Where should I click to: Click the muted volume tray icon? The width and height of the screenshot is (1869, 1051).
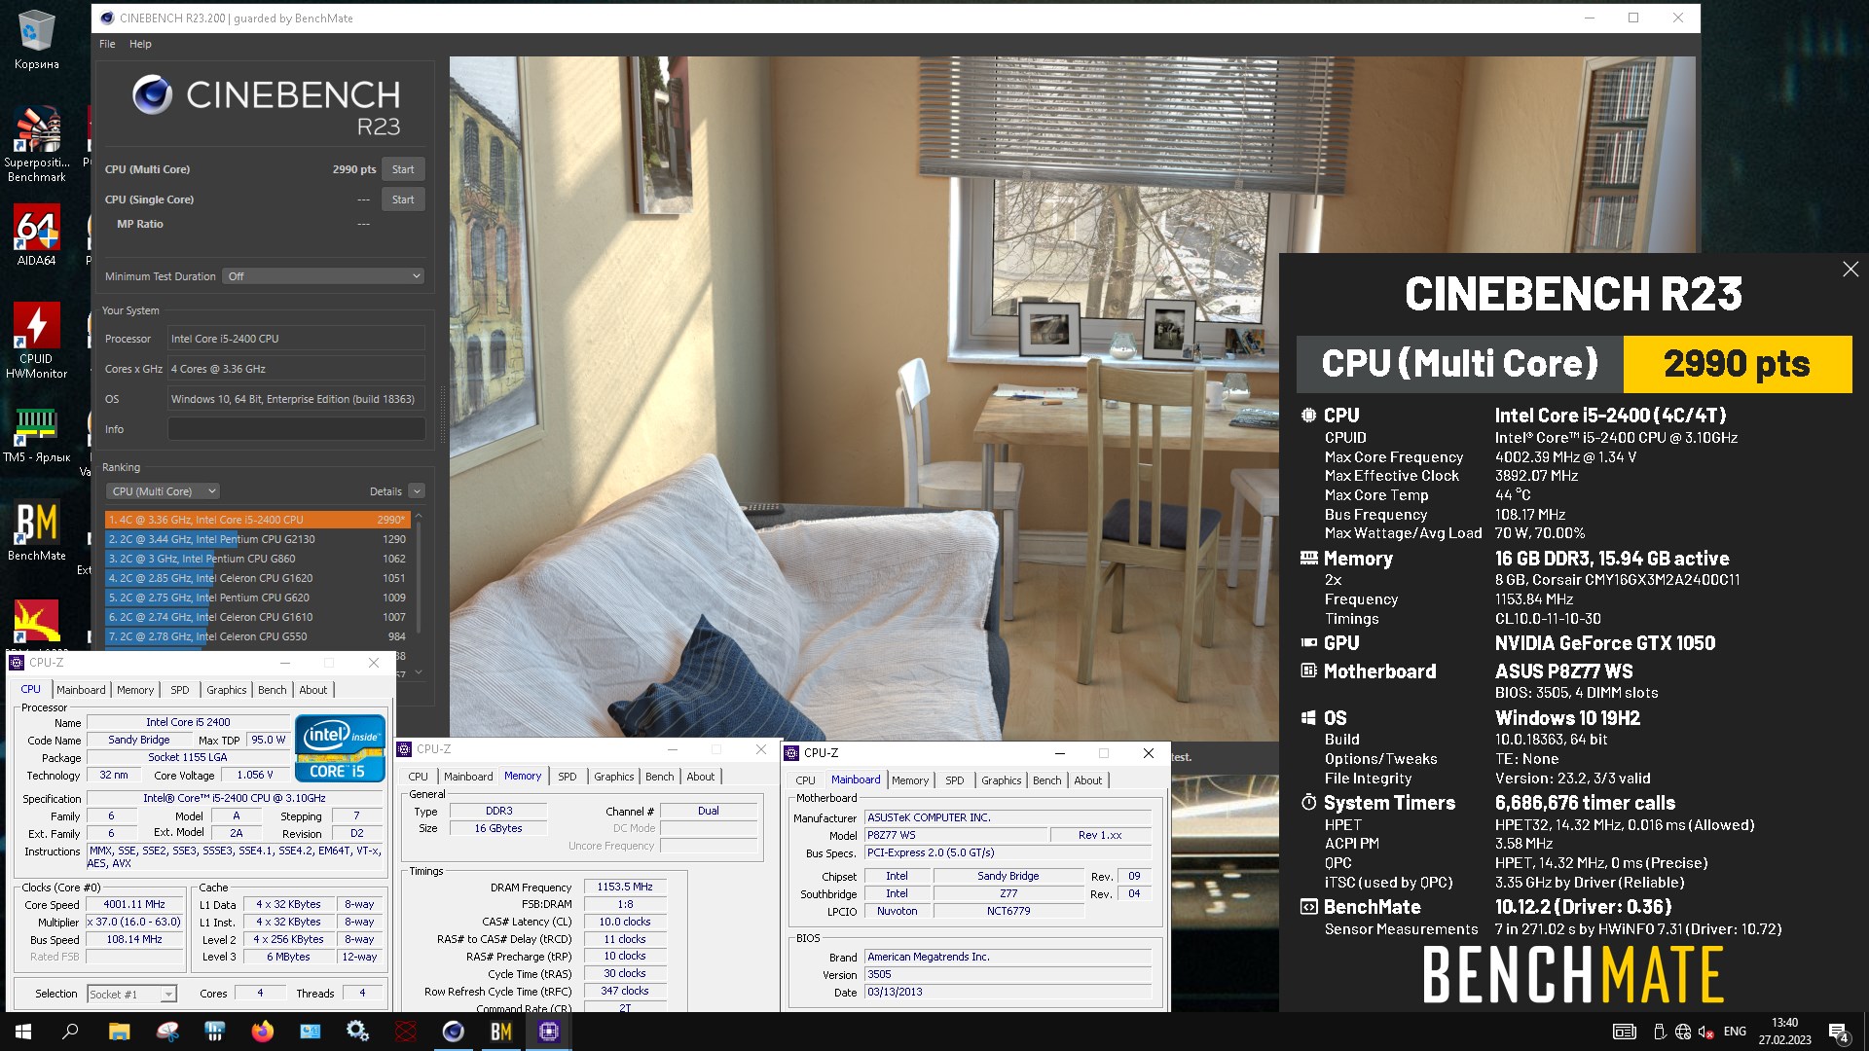[x=1705, y=1032]
